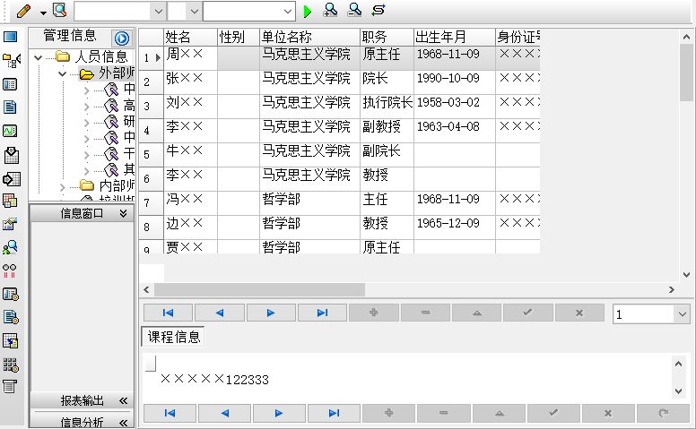Select the pencil edit tool in toolbar
The width and height of the screenshot is (696, 429).
click(x=23, y=11)
